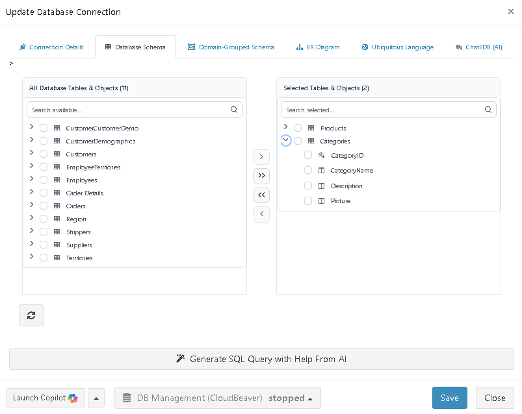Click the table icon next to Region
Screen dimensions: 522x414
tap(57, 219)
